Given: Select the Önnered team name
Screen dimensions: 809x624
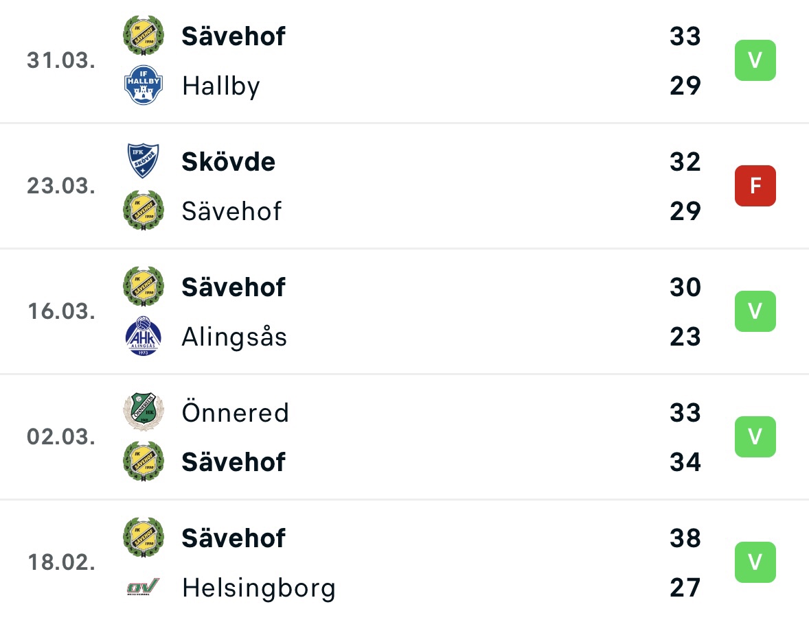Looking at the screenshot, I should [x=236, y=412].
